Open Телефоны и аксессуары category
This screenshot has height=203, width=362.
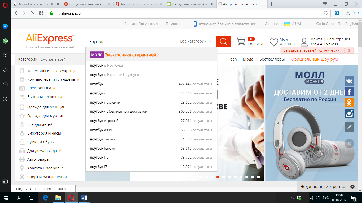49,71
